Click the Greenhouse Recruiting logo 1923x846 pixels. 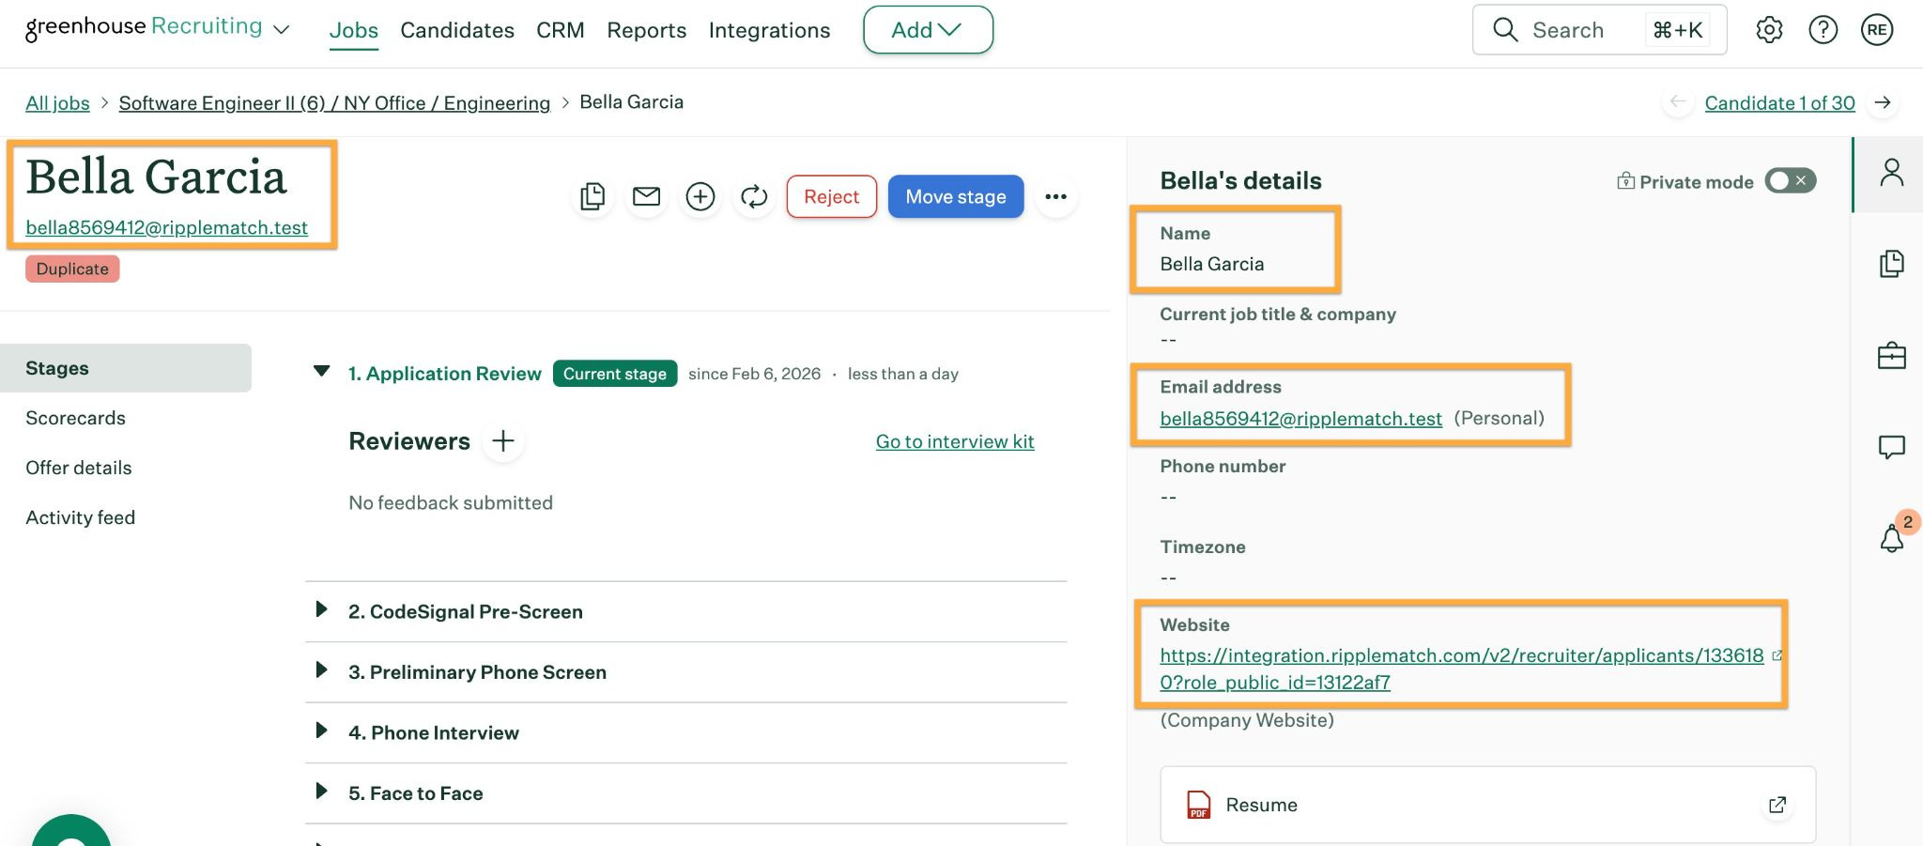(x=144, y=28)
